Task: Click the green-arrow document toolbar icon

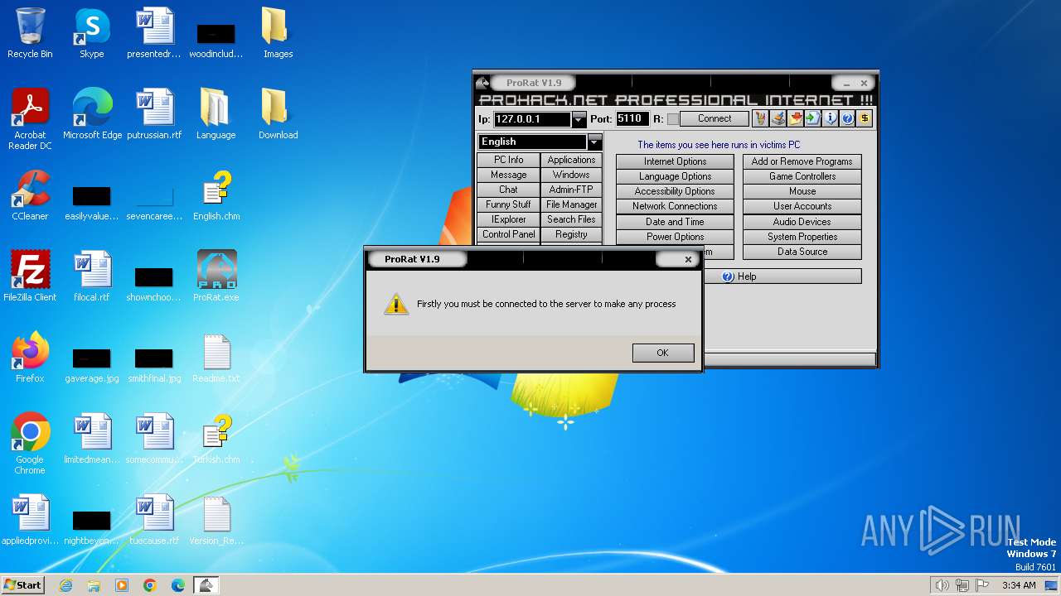Action: 812,119
